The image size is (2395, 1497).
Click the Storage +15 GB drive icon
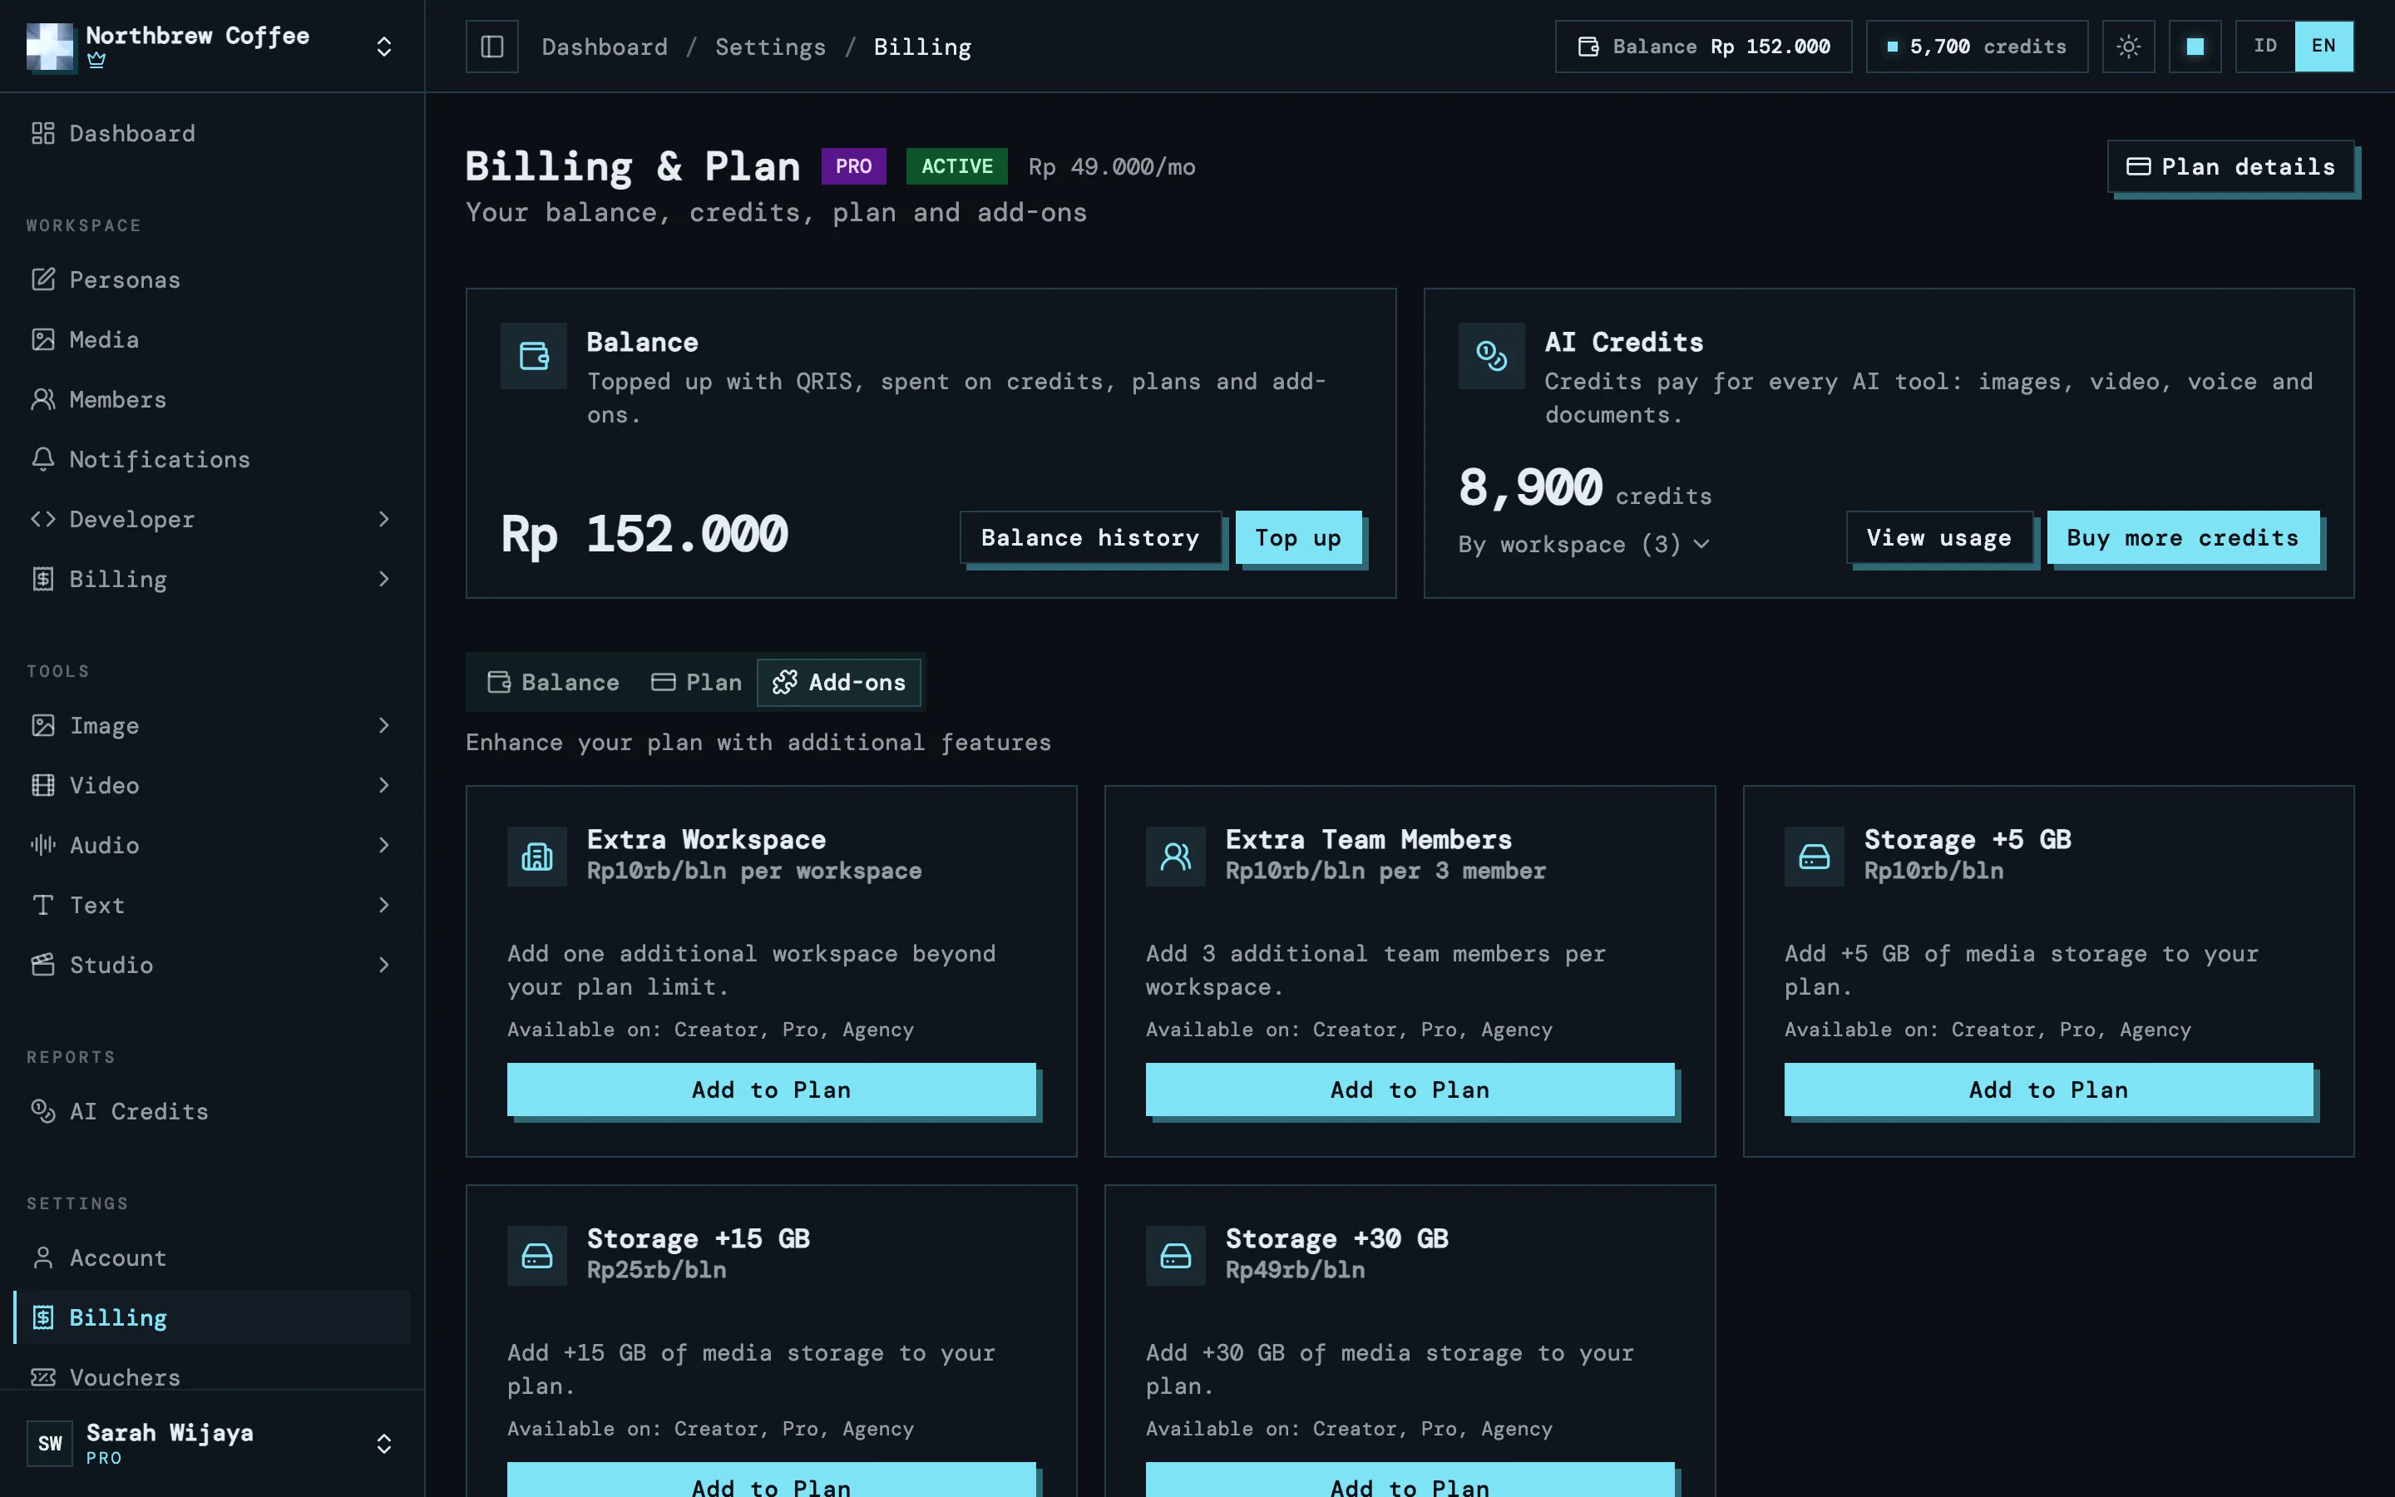click(x=536, y=1256)
